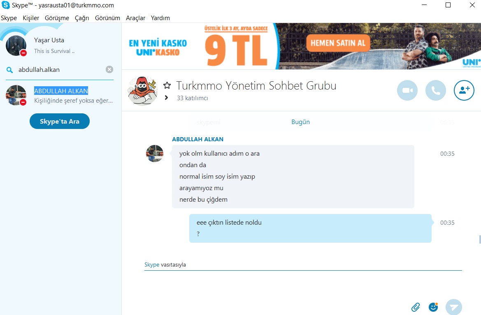Click the search magnifier icon
Screen dimensions: 481x315
click(10, 70)
